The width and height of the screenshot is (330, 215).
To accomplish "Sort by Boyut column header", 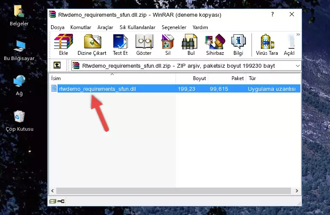I will click(x=192, y=78).
